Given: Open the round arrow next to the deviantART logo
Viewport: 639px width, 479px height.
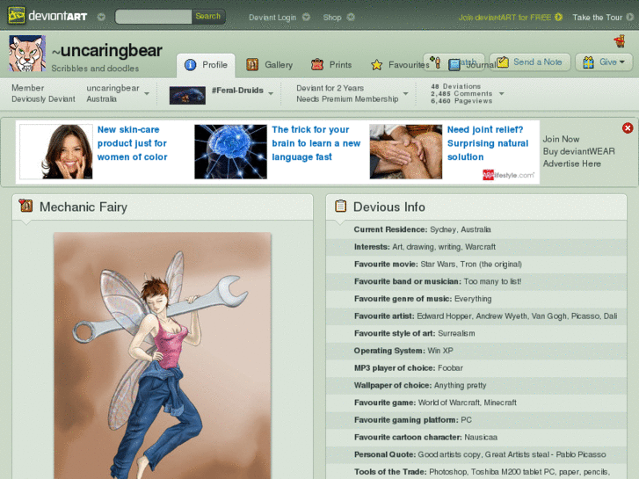Looking at the screenshot, I should coord(101,17).
